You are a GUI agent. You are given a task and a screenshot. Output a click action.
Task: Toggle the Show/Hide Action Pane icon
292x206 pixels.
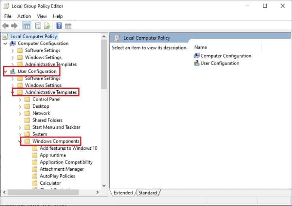click(x=68, y=26)
